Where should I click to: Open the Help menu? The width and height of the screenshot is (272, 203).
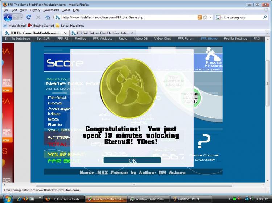point(76,10)
